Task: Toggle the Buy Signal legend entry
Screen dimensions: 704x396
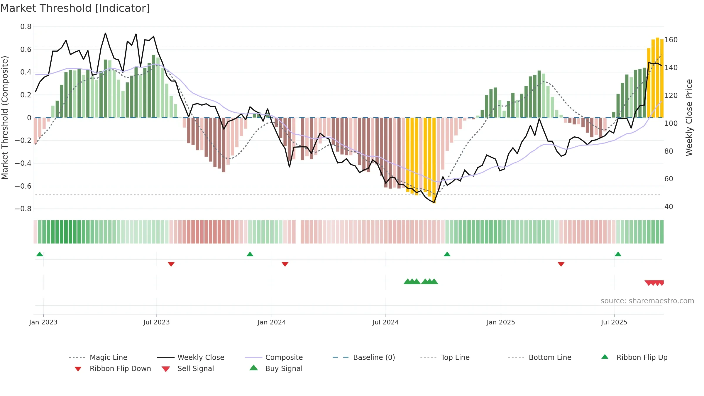Action: [276, 369]
